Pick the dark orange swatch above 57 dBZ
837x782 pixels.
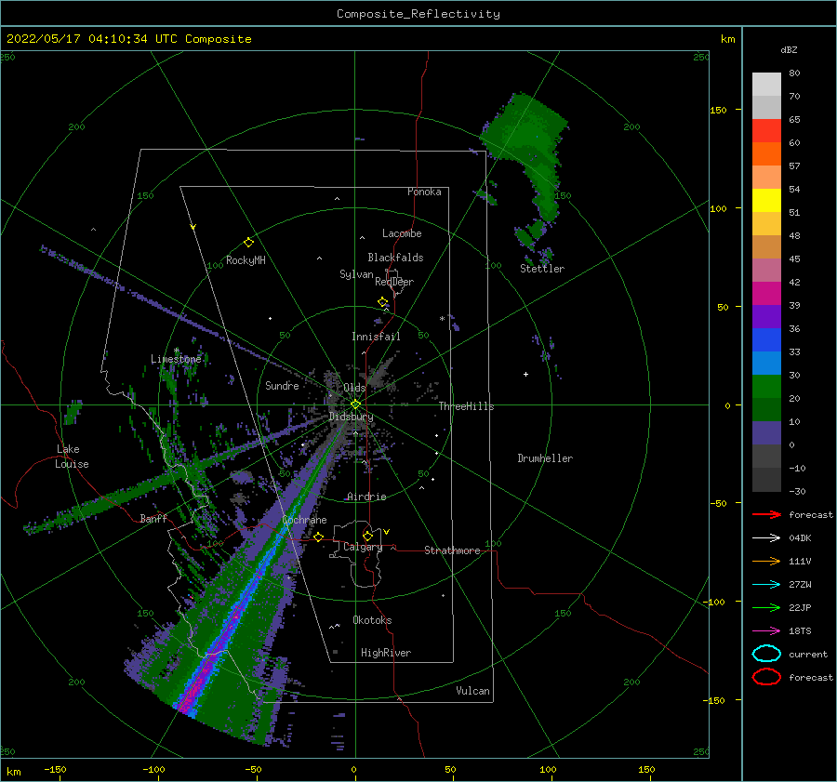(x=766, y=153)
